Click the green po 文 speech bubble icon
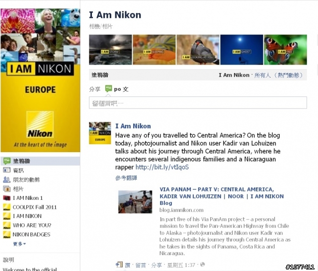This screenshot has width=318, height=271. [108, 89]
